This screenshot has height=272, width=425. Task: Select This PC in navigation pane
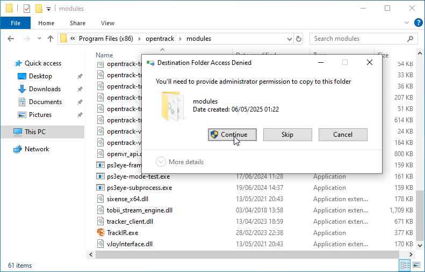(42, 132)
